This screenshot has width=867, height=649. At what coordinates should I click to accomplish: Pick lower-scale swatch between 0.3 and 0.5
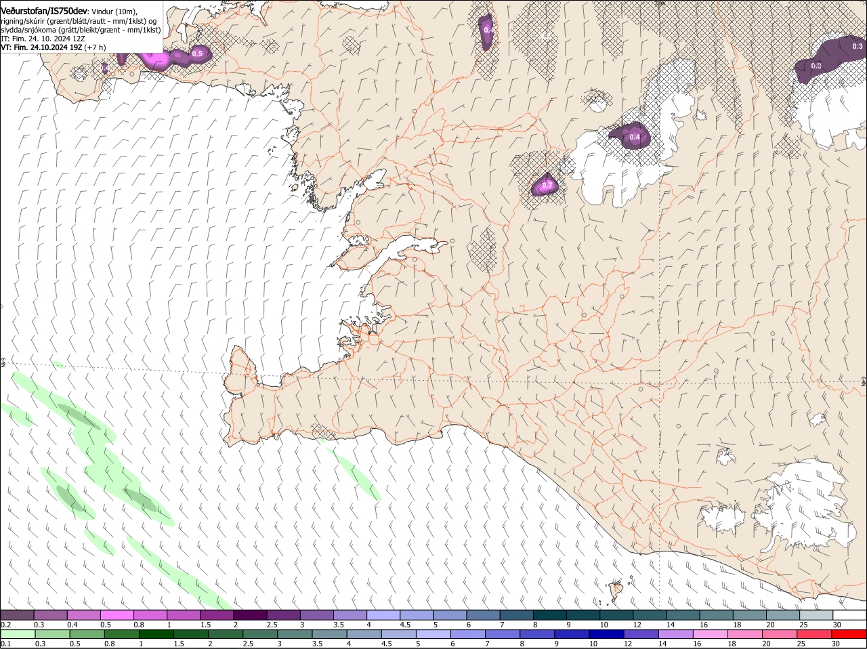(52, 635)
